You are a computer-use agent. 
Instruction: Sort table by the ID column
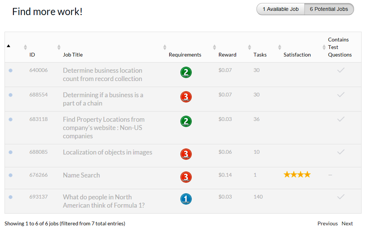(x=32, y=55)
